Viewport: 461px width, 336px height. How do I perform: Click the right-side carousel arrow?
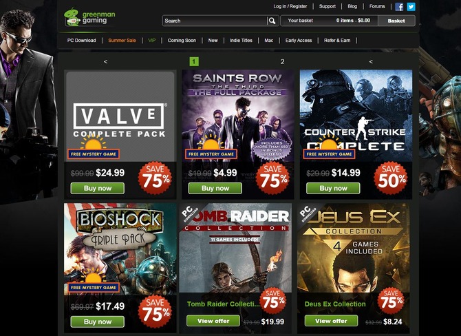click(371, 61)
